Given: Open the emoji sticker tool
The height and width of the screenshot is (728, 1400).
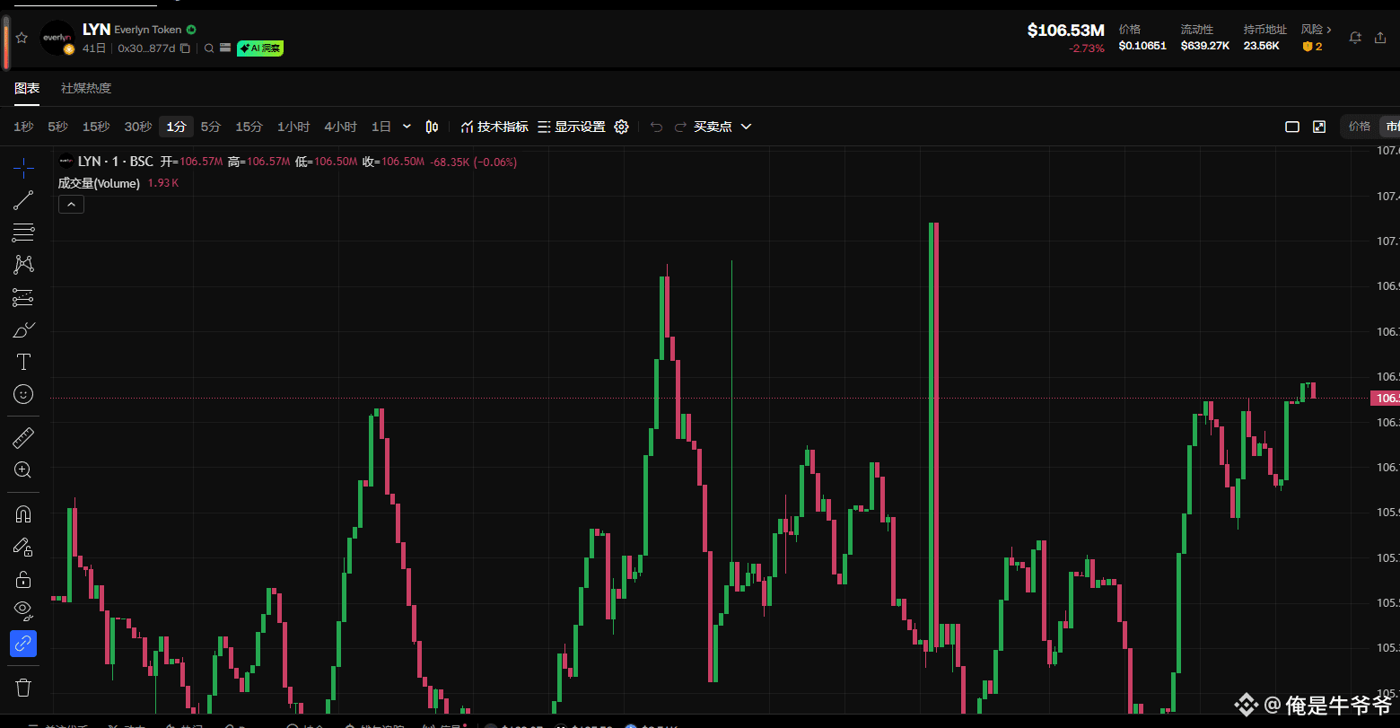Looking at the screenshot, I should point(22,394).
